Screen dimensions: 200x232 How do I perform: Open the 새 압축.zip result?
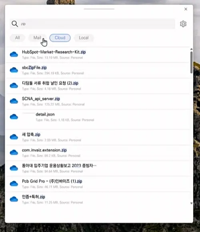coord(98,137)
